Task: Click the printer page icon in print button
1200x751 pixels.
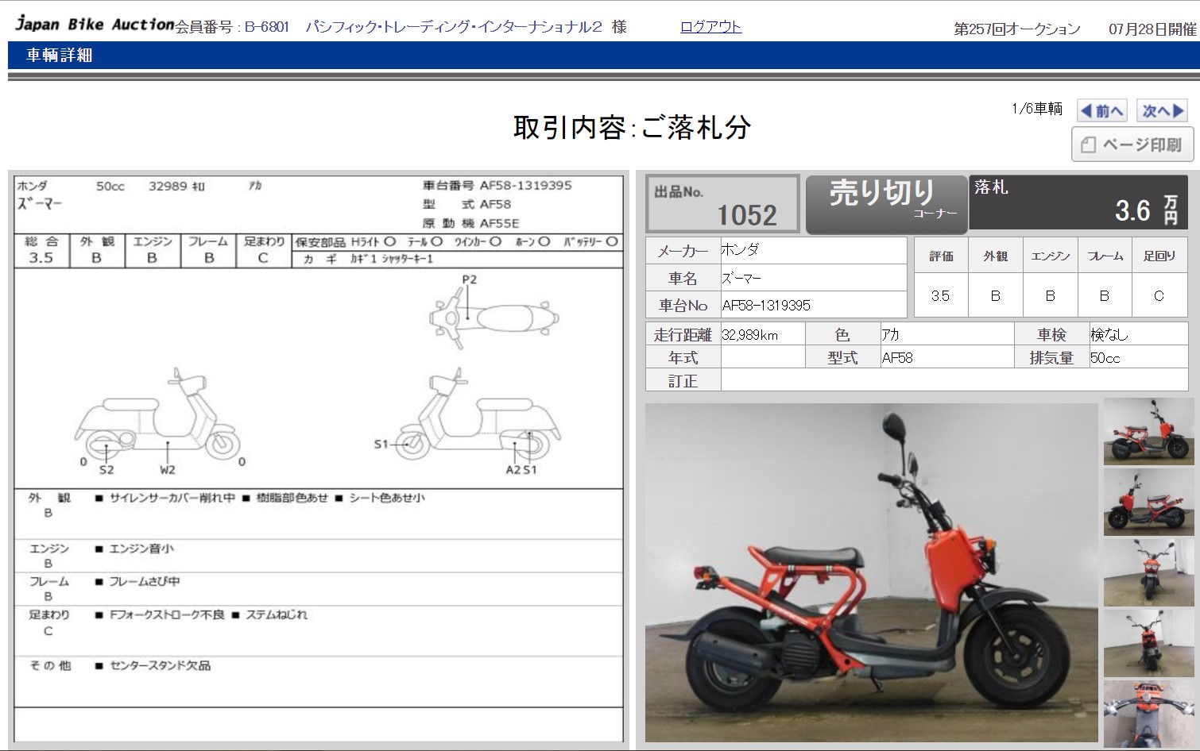Action: click(x=1088, y=144)
